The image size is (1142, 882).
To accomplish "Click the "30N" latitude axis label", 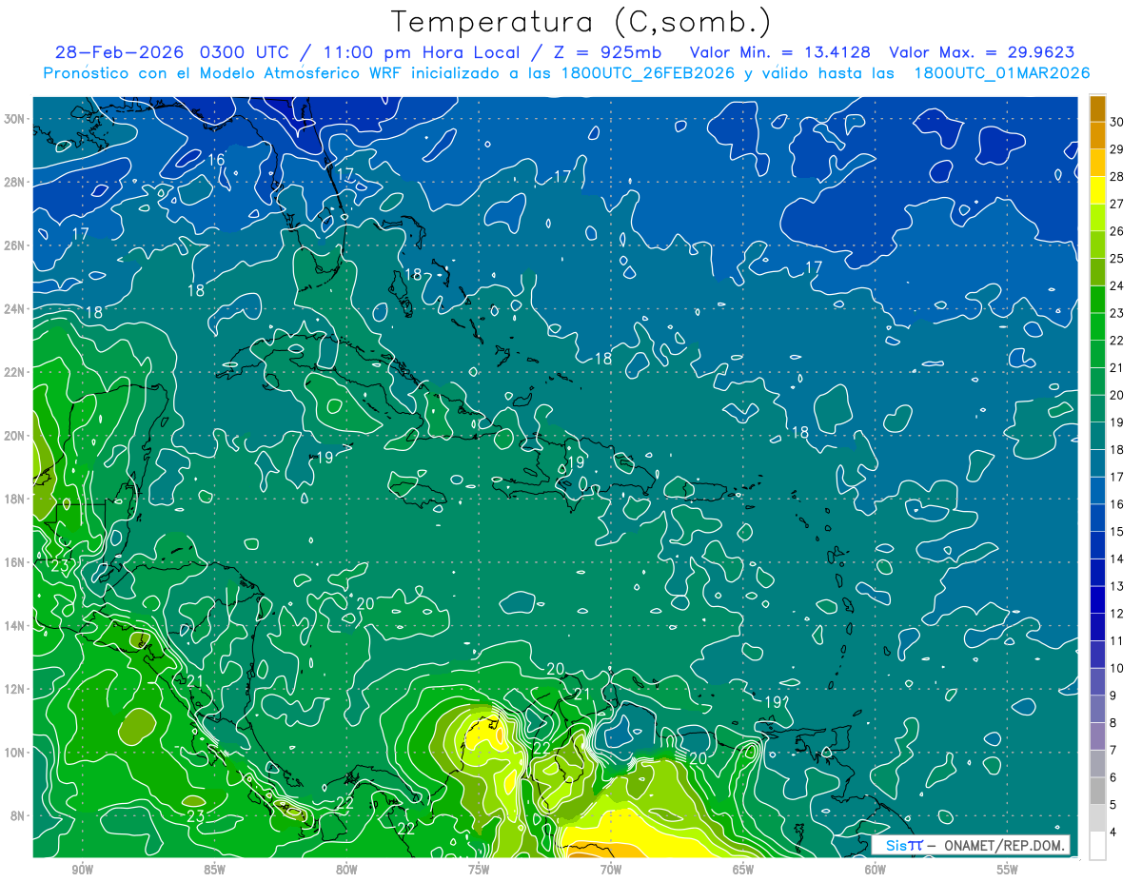I will (16, 119).
